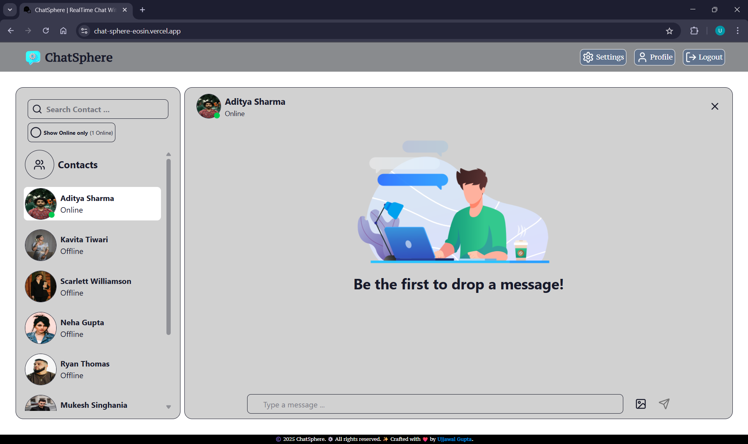The height and width of the screenshot is (444, 748).
Task: Click the address bar URL
Action: point(137,31)
